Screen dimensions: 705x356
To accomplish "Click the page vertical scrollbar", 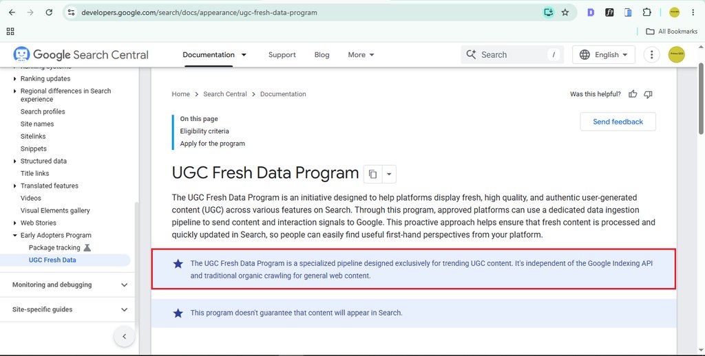I will 700,98.
